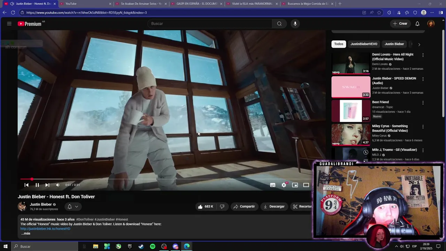
Task: Open Miley Cyrus Something Beautiful title
Action: [390, 128]
